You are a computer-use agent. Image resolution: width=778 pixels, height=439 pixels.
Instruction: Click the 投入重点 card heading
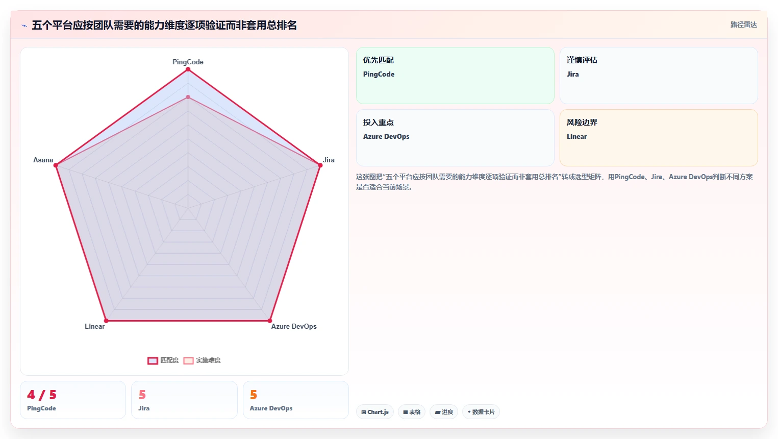(378, 122)
